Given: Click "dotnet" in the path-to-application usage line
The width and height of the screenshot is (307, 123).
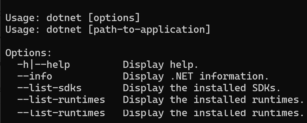Looking at the screenshot, I should tap(64, 30).
